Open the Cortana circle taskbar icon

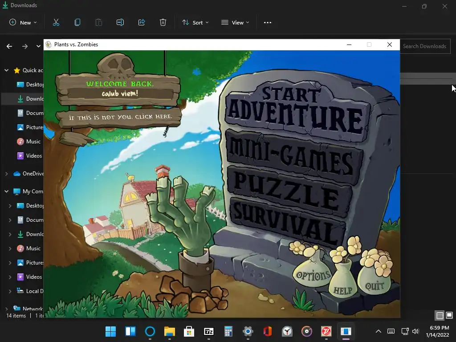tap(150, 331)
